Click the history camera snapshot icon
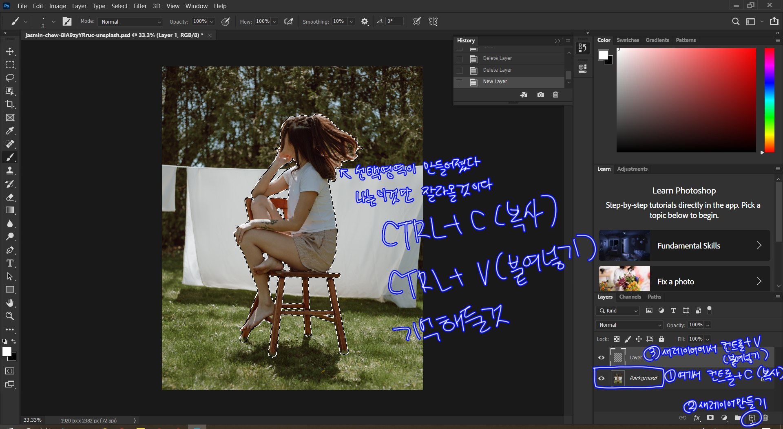This screenshot has width=783, height=429. click(540, 95)
